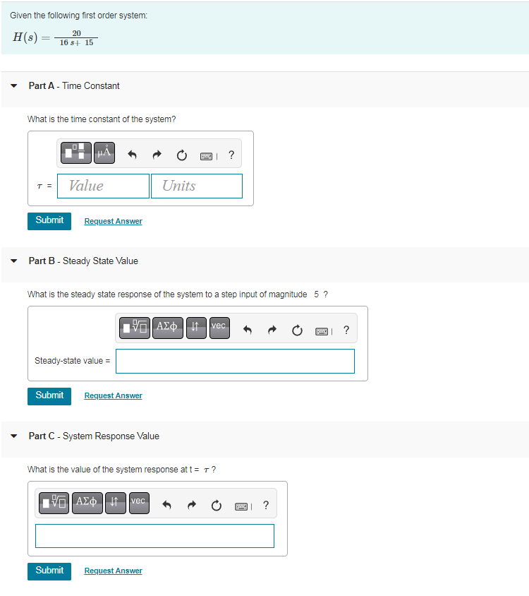Request Answer for Part A
Screen dimensions: 529x596
click(x=113, y=221)
